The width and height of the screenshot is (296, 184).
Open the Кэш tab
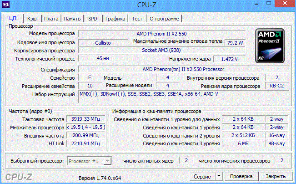[32, 19]
